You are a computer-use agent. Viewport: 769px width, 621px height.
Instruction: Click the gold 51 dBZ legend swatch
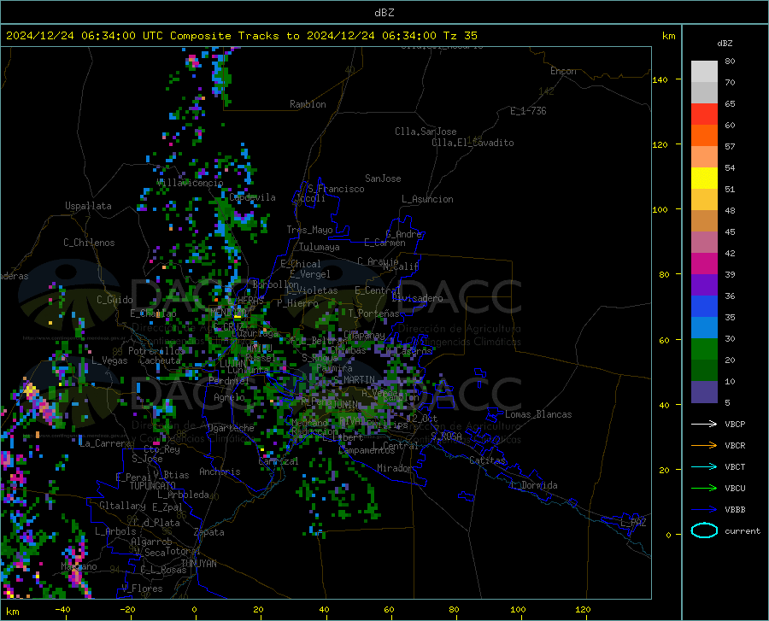click(x=704, y=200)
